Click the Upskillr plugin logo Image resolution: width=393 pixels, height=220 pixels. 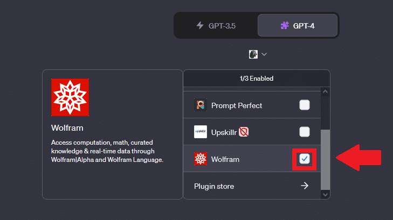tap(201, 132)
